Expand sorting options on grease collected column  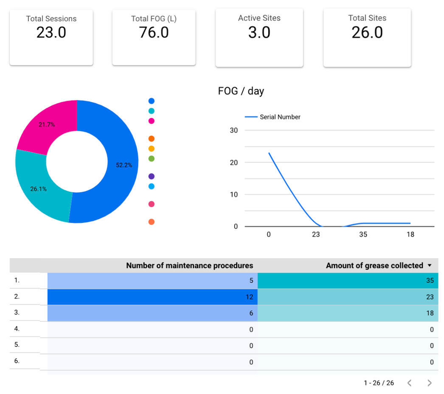tap(429, 265)
